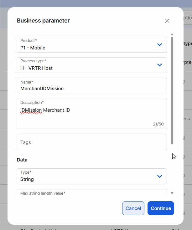
Task: Click the scroll down arrow of dialog
Action: tap(172, 193)
